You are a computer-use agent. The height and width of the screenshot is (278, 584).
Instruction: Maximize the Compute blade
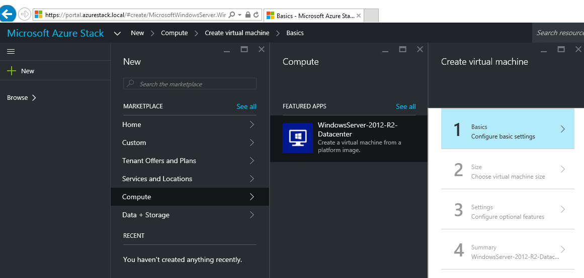(x=402, y=49)
